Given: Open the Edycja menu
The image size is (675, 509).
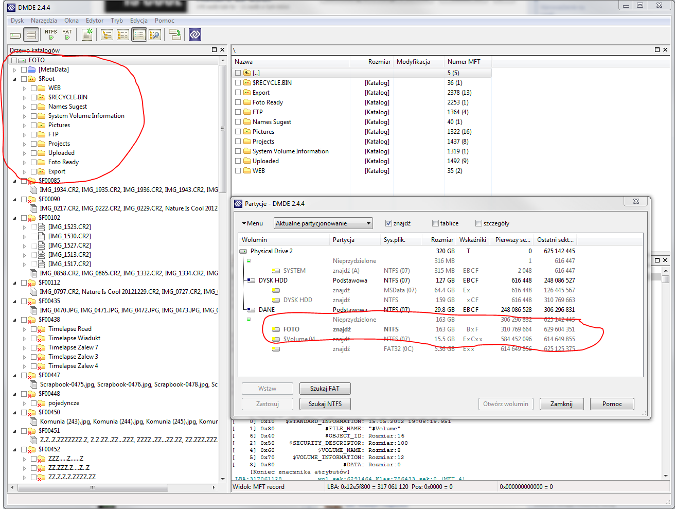Looking at the screenshot, I should coord(139,21).
